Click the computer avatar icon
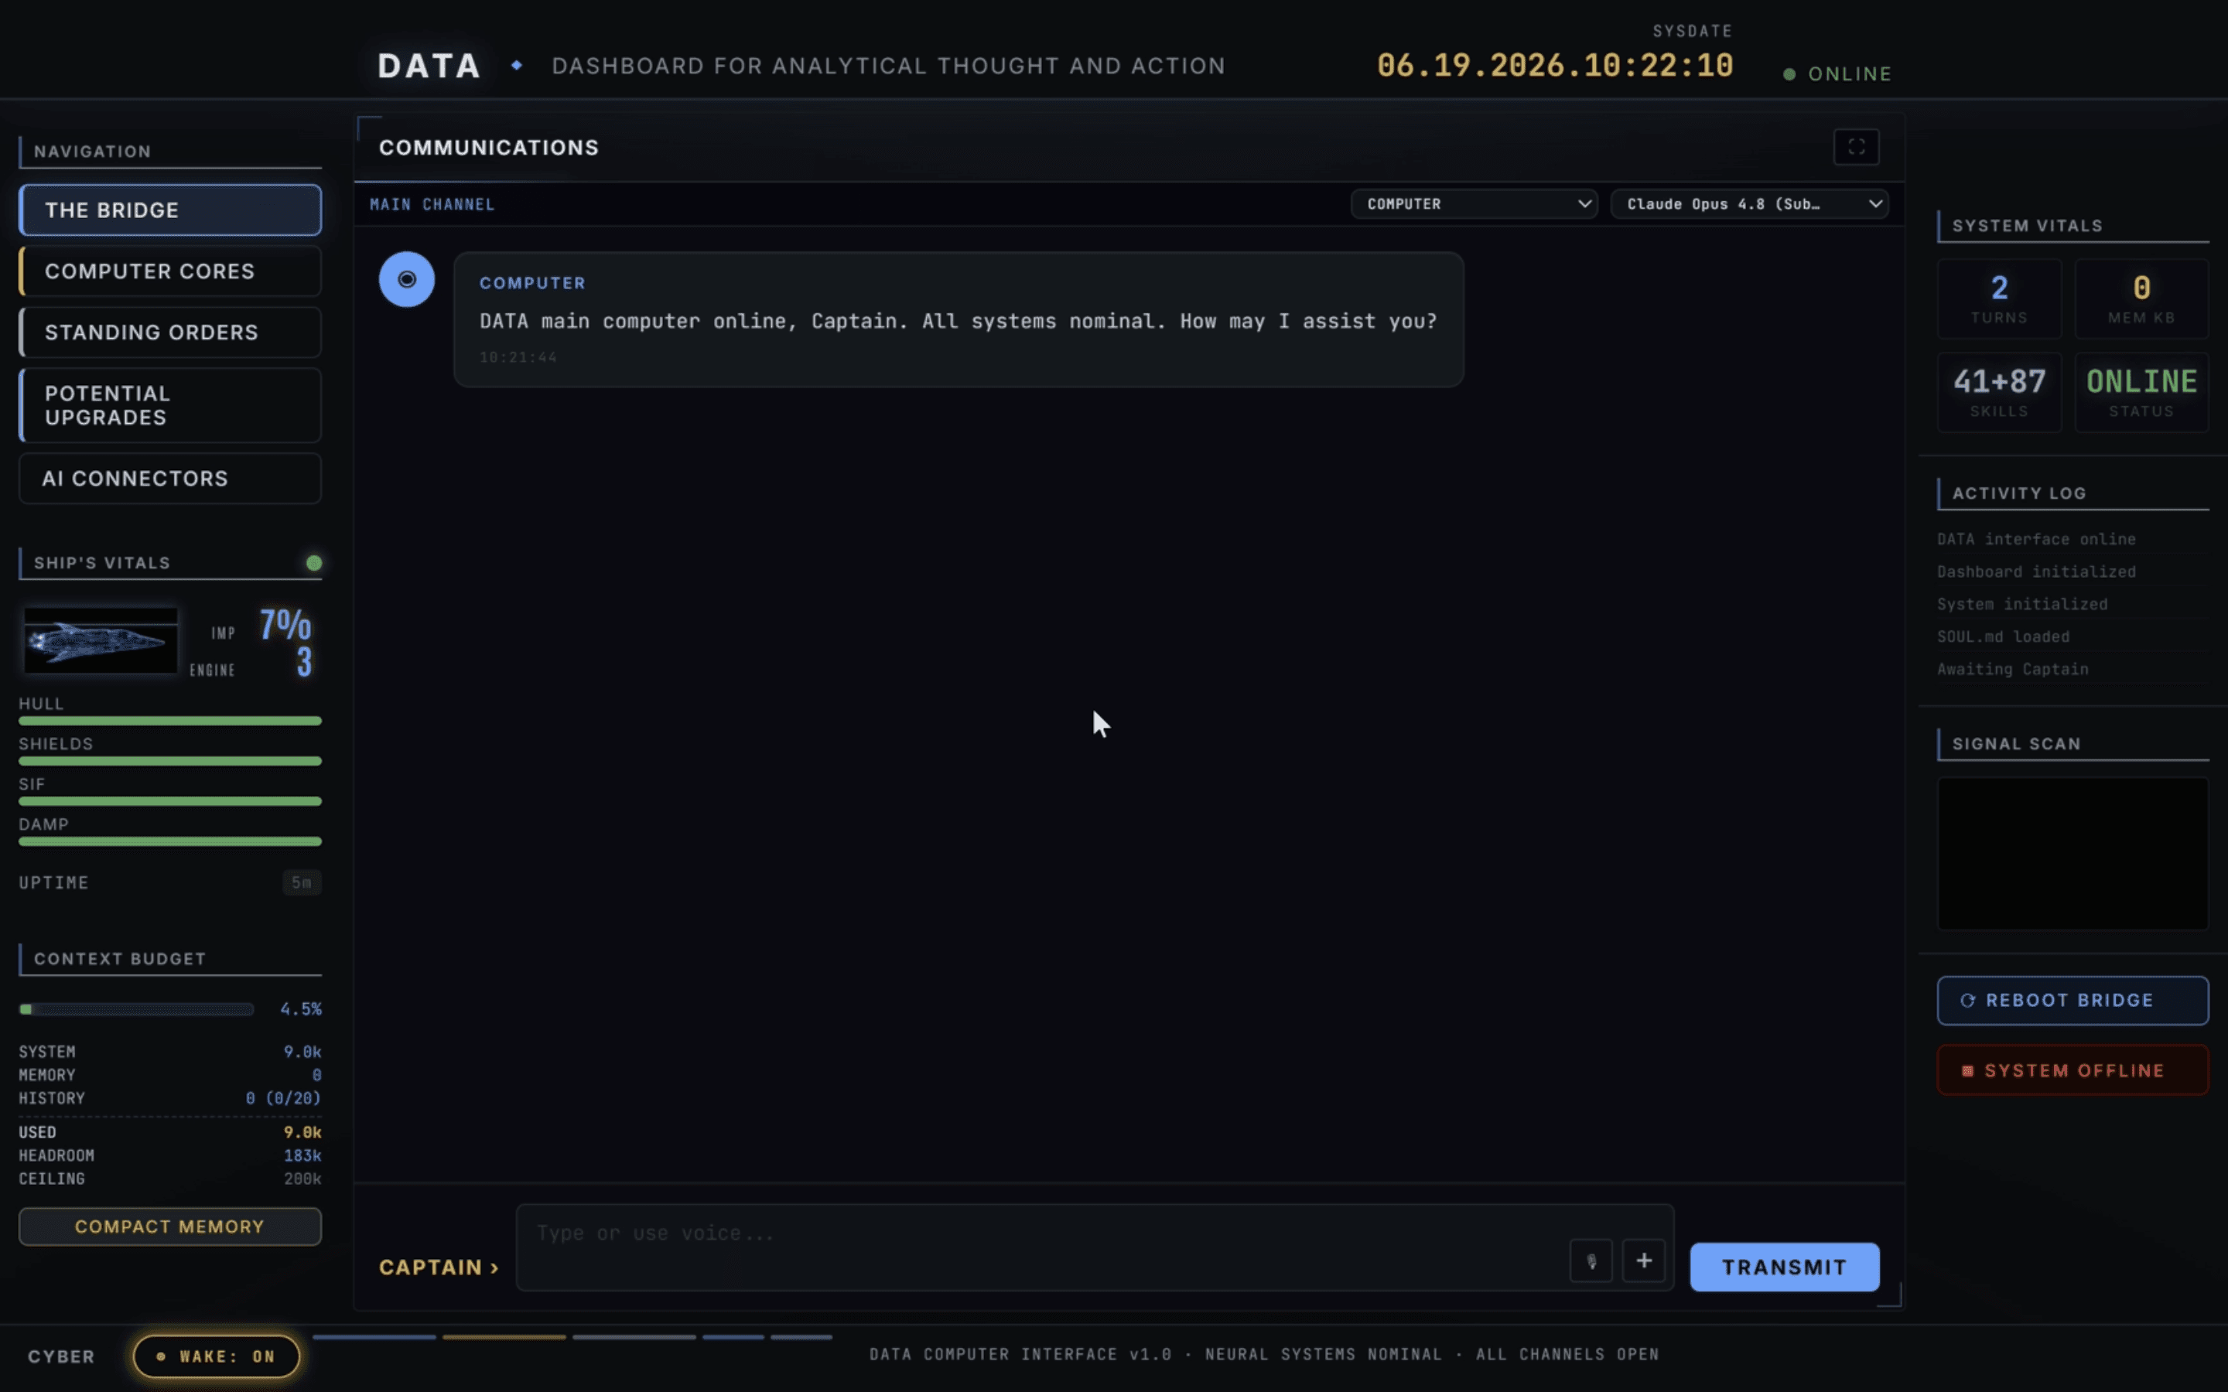2228x1392 pixels. [x=407, y=279]
